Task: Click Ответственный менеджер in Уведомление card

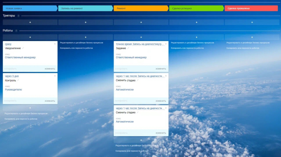Action: coord(20,58)
